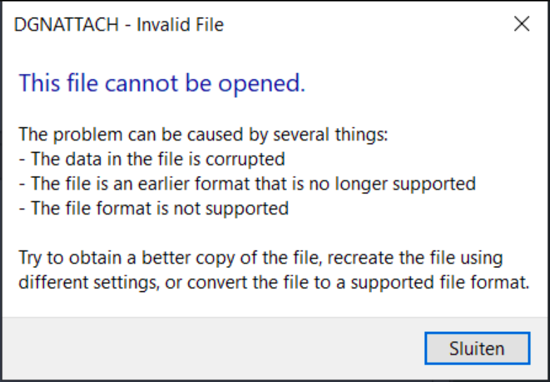Click the DGNATTACH - Invalid File title text
Image resolution: width=550 pixels, height=382 pixels.
[119, 25]
